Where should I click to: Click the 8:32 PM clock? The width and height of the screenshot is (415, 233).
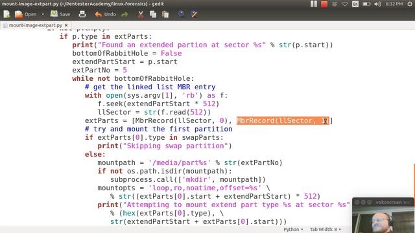coord(394,4)
